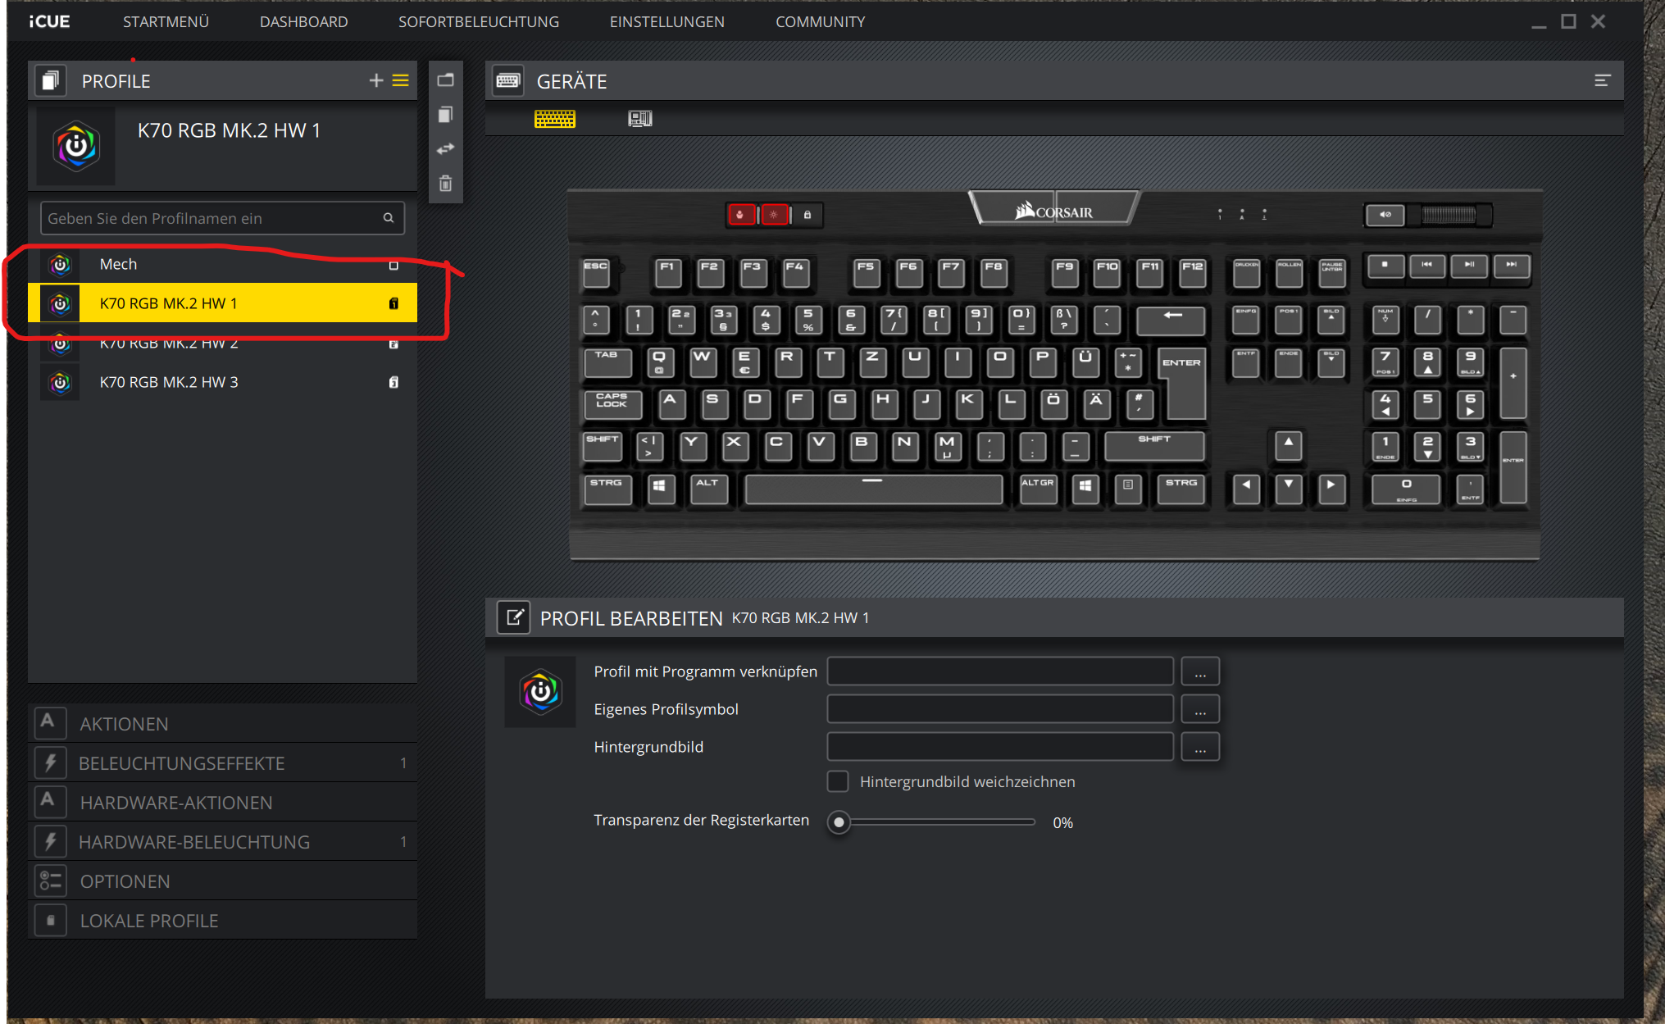Image resolution: width=1665 pixels, height=1024 pixels.
Task: Click the copy profile icon
Action: [445, 115]
